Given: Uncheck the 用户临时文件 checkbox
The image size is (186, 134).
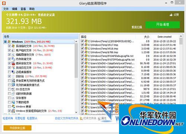Looking at the screenshot, I should (9, 50).
